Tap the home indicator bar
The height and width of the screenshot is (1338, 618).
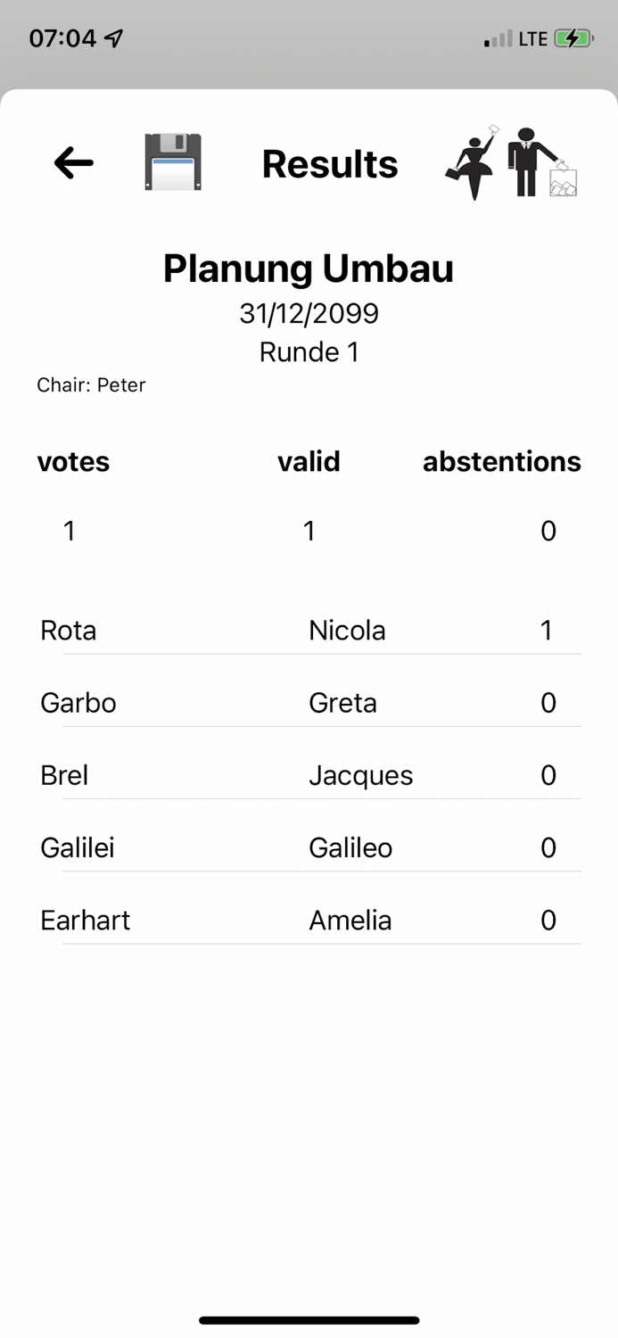[309, 1320]
